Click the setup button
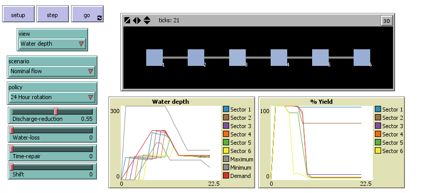The image size is (435, 193). pos(18,14)
